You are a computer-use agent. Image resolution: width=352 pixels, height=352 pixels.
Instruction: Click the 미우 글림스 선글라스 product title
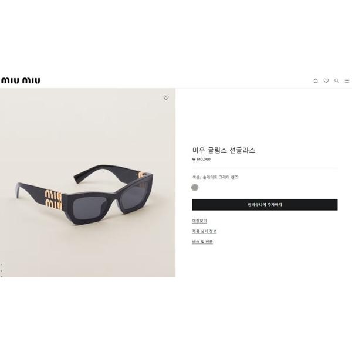[224, 150]
